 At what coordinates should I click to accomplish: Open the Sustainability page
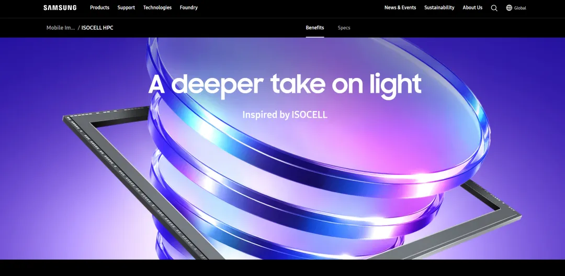pyautogui.click(x=439, y=7)
